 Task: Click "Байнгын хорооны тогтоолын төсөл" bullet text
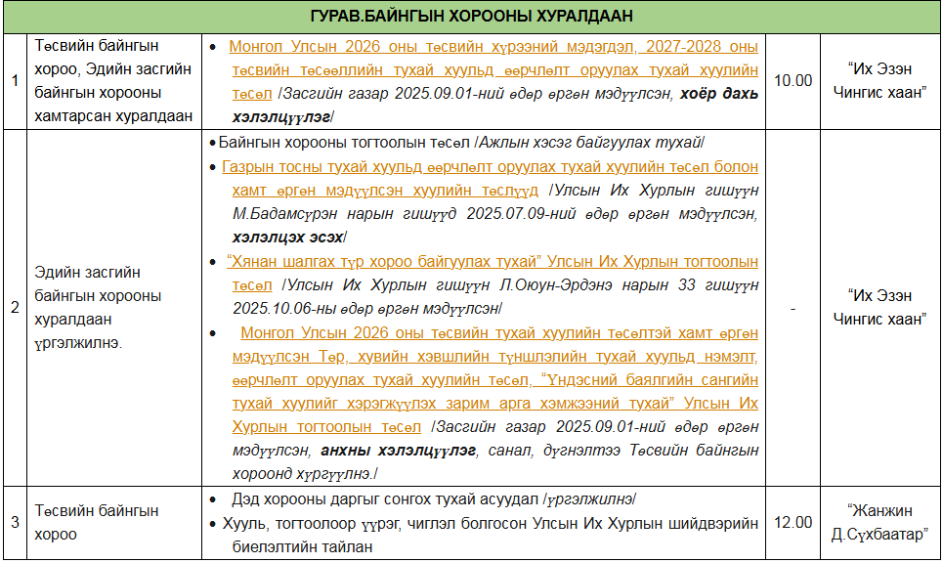(x=459, y=143)
